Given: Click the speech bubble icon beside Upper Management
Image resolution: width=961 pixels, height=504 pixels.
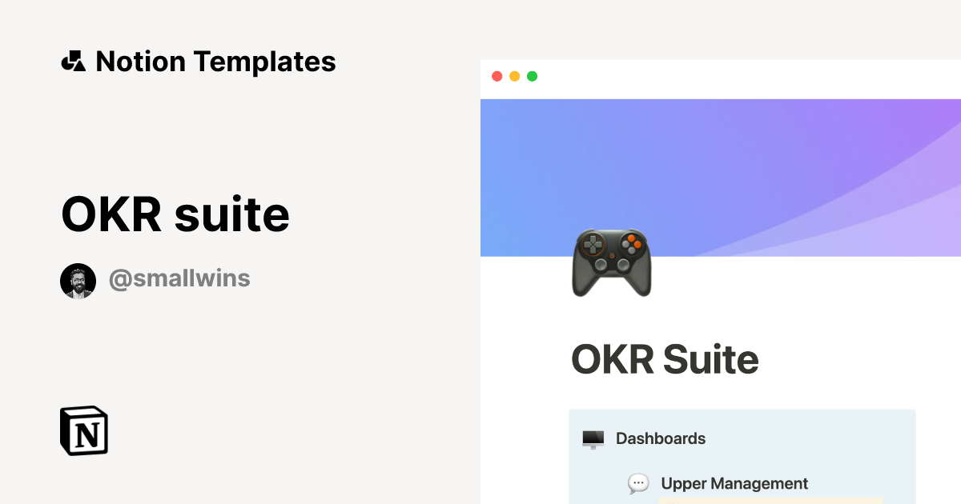Looking at the screenshot, I should (638, 484).
